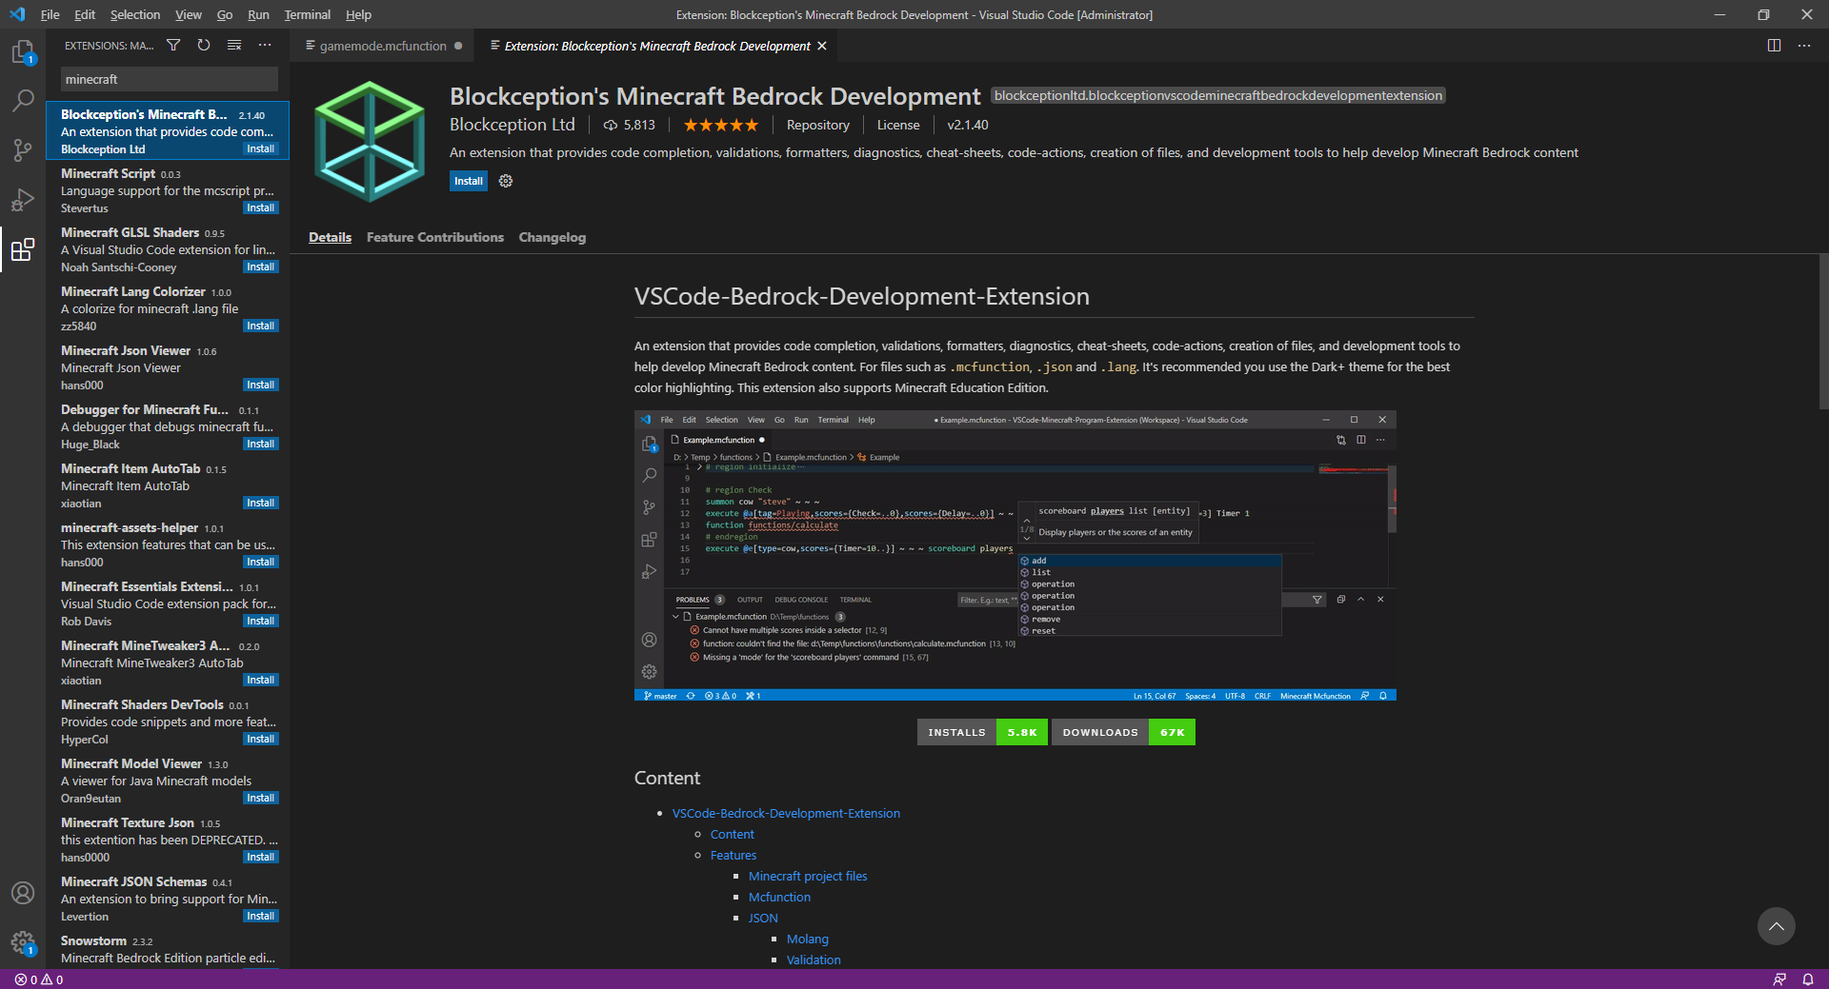Click the five-star rating
Screen dimensions: 1829x989
[721, 125]
